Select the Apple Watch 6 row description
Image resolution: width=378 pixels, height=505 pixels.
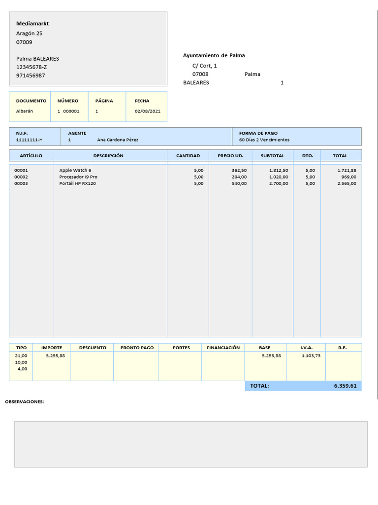(75, 170)
